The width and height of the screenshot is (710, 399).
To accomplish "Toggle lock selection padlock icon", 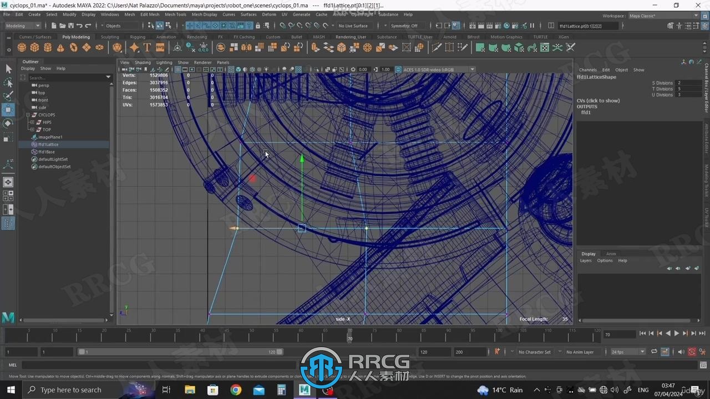I will [x=258, y=25].
